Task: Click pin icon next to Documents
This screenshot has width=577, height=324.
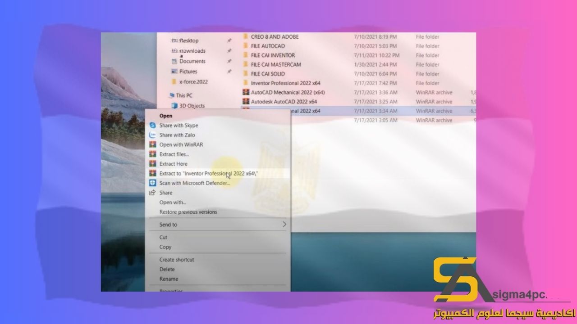Action: tap(229, 61)
